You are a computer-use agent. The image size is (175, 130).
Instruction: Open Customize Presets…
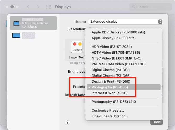point(108,111)
